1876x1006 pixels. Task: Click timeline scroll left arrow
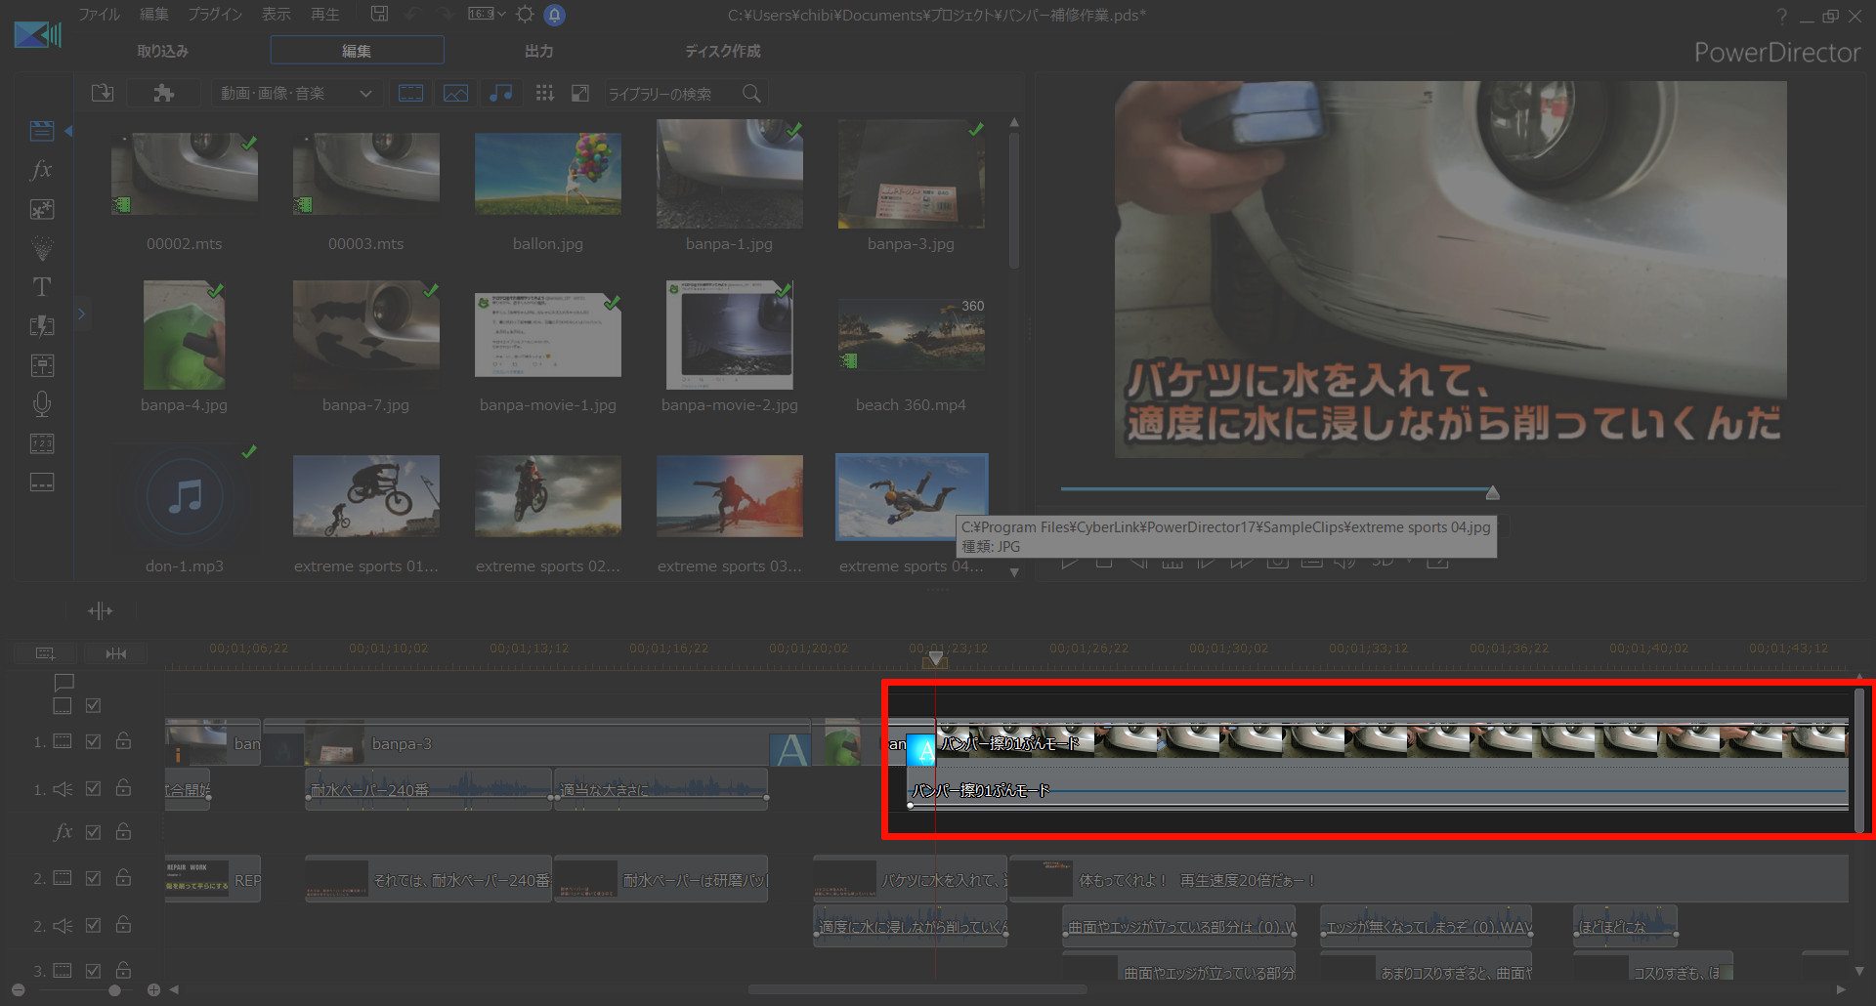coord(174,989)
